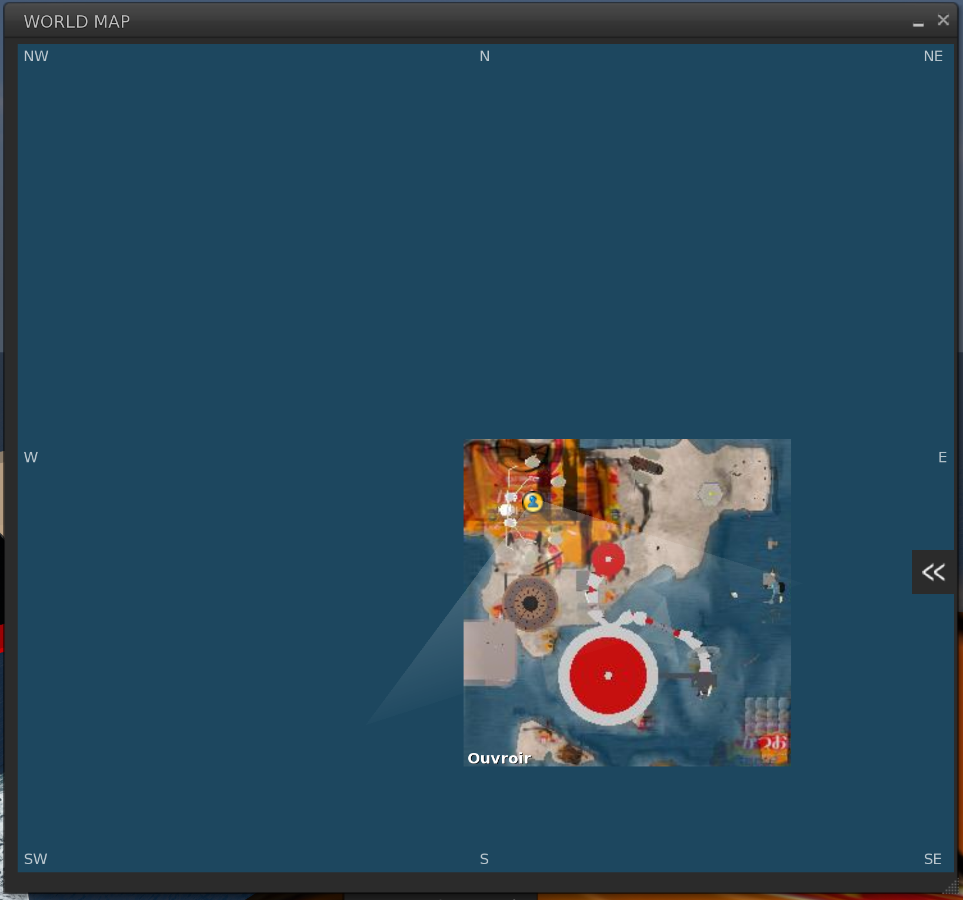Click the N compass label
This screenshot has width=963, height=900.
pyautogui.click(x=484, y=56)
